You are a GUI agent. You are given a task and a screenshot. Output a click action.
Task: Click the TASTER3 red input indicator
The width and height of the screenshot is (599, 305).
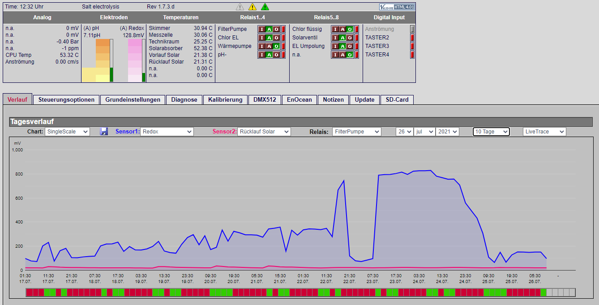coord(412,46)
